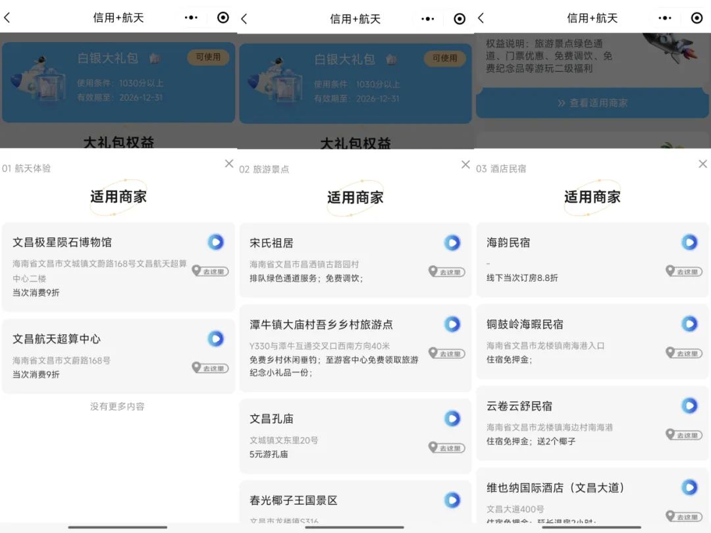Select 云卷云舒民宿 merchant name

click(519, 406)
